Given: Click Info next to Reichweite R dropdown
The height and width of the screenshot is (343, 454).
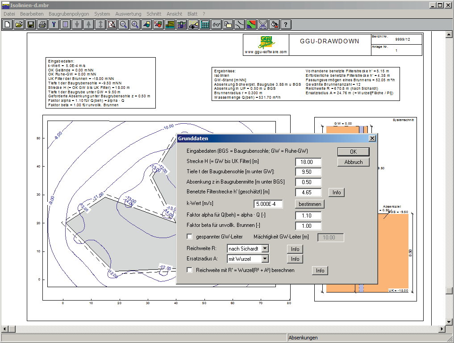Looking at the screenshot, I should coord(295,249).
